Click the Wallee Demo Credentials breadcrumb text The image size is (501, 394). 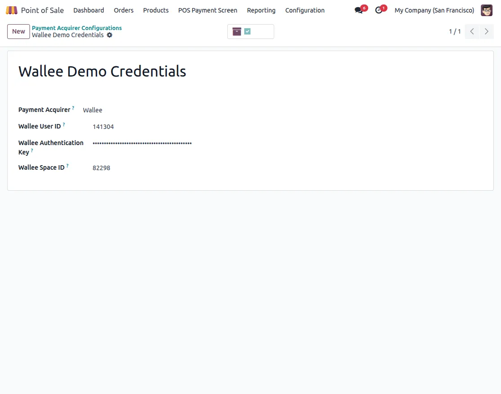(x=68, y=35)
